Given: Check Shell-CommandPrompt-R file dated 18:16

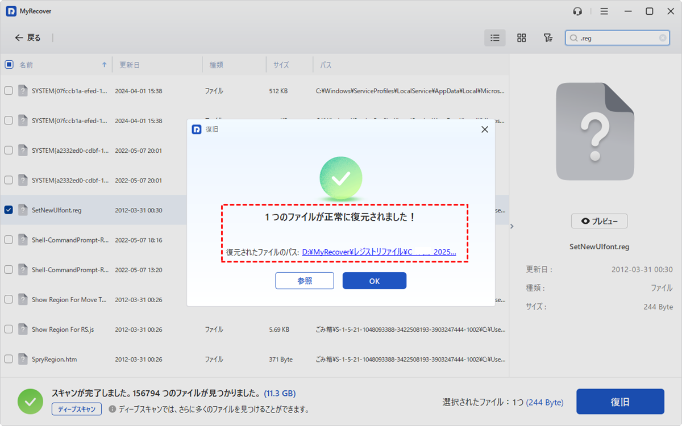Looking at the screenshot, I should pyautogui.click(x=9, y=240).
